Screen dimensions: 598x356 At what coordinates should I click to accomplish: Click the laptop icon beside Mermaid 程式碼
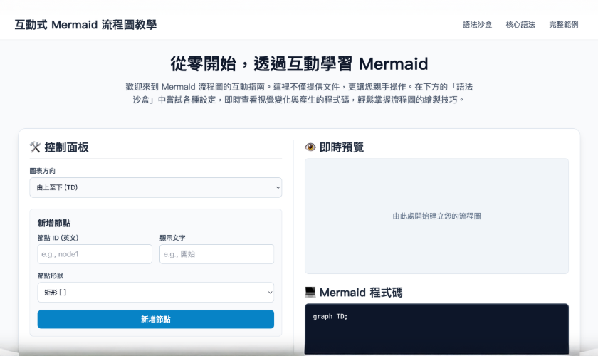(310, 293)
